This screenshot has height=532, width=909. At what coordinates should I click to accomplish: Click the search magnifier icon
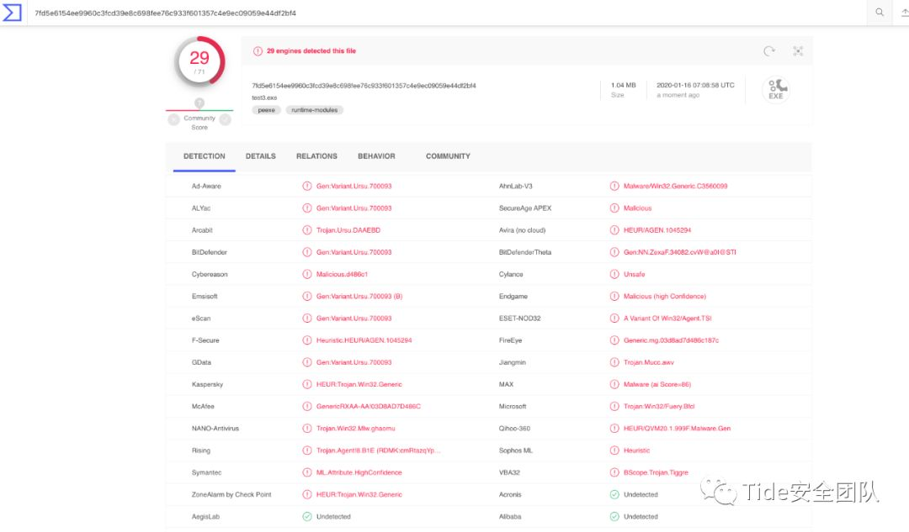tap(880, 13)
